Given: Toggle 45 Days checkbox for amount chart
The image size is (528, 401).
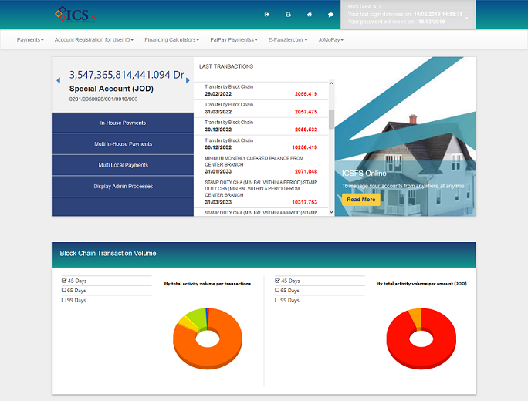Looking at the screenshot, I should click(277, 281).
